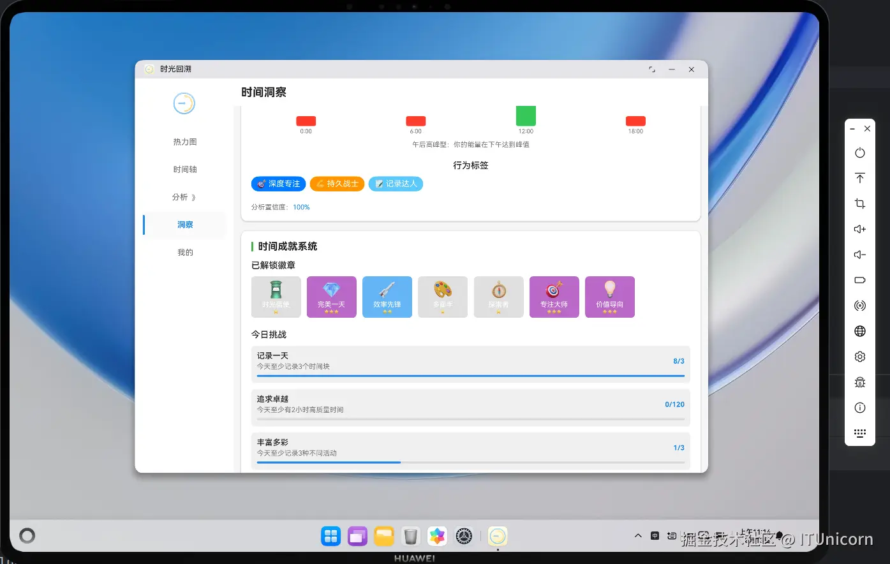Click the 今日挑战 heading
Screen dimensions: 890x564
coord(269,334)
